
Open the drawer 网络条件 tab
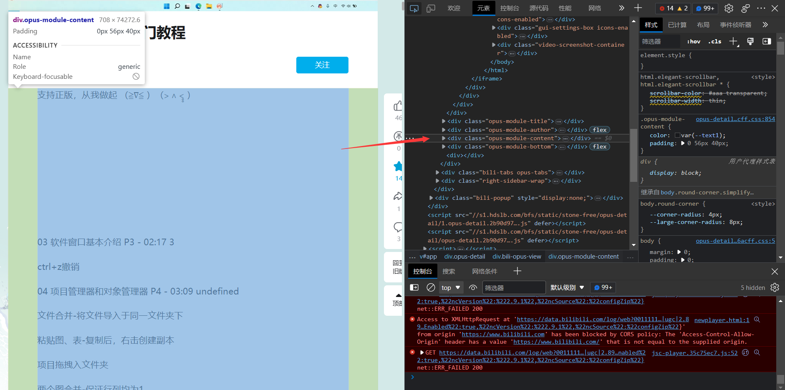click(x=485, y=272)
